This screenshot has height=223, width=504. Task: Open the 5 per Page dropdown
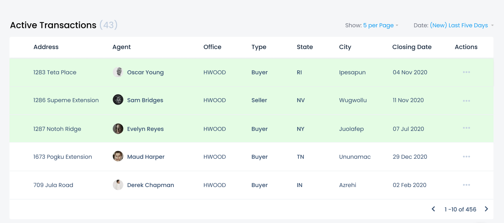(381, 25)
